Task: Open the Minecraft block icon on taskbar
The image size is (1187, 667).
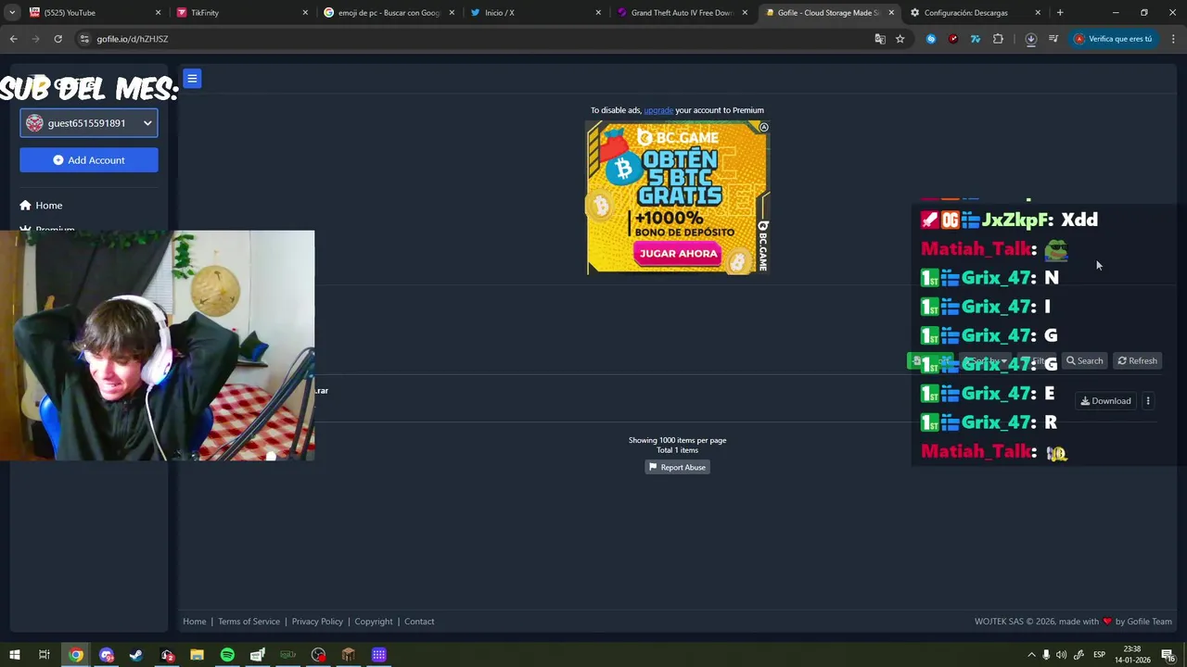Action: coord(349,655)
